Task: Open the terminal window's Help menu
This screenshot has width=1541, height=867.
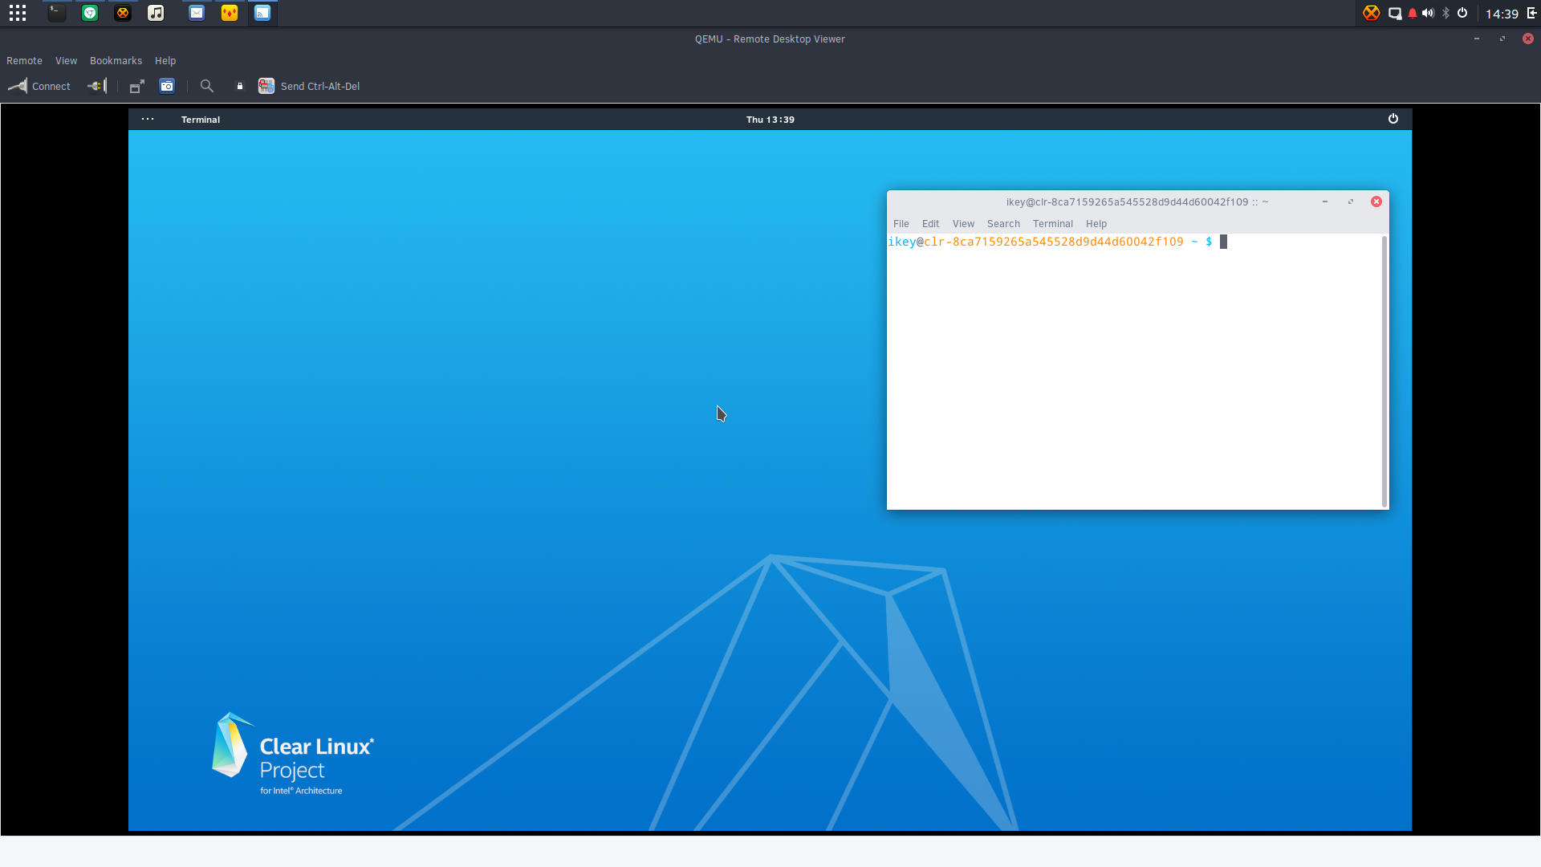Action: coord(1096,224)
